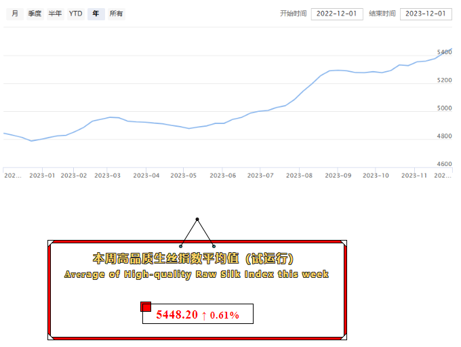Click the 2023-06 x-axis label
The width and height of the screenshot is (461, 347).
click(223, 175)
